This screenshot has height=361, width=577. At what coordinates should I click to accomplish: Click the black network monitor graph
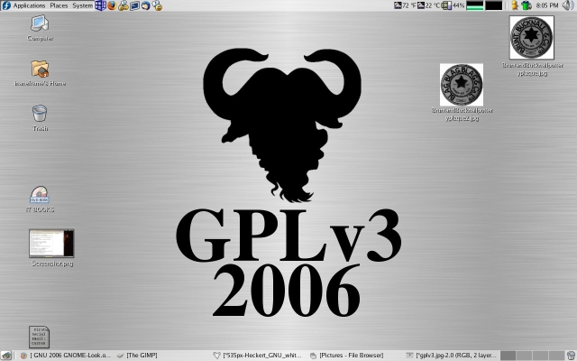click(x=493, y=5)
